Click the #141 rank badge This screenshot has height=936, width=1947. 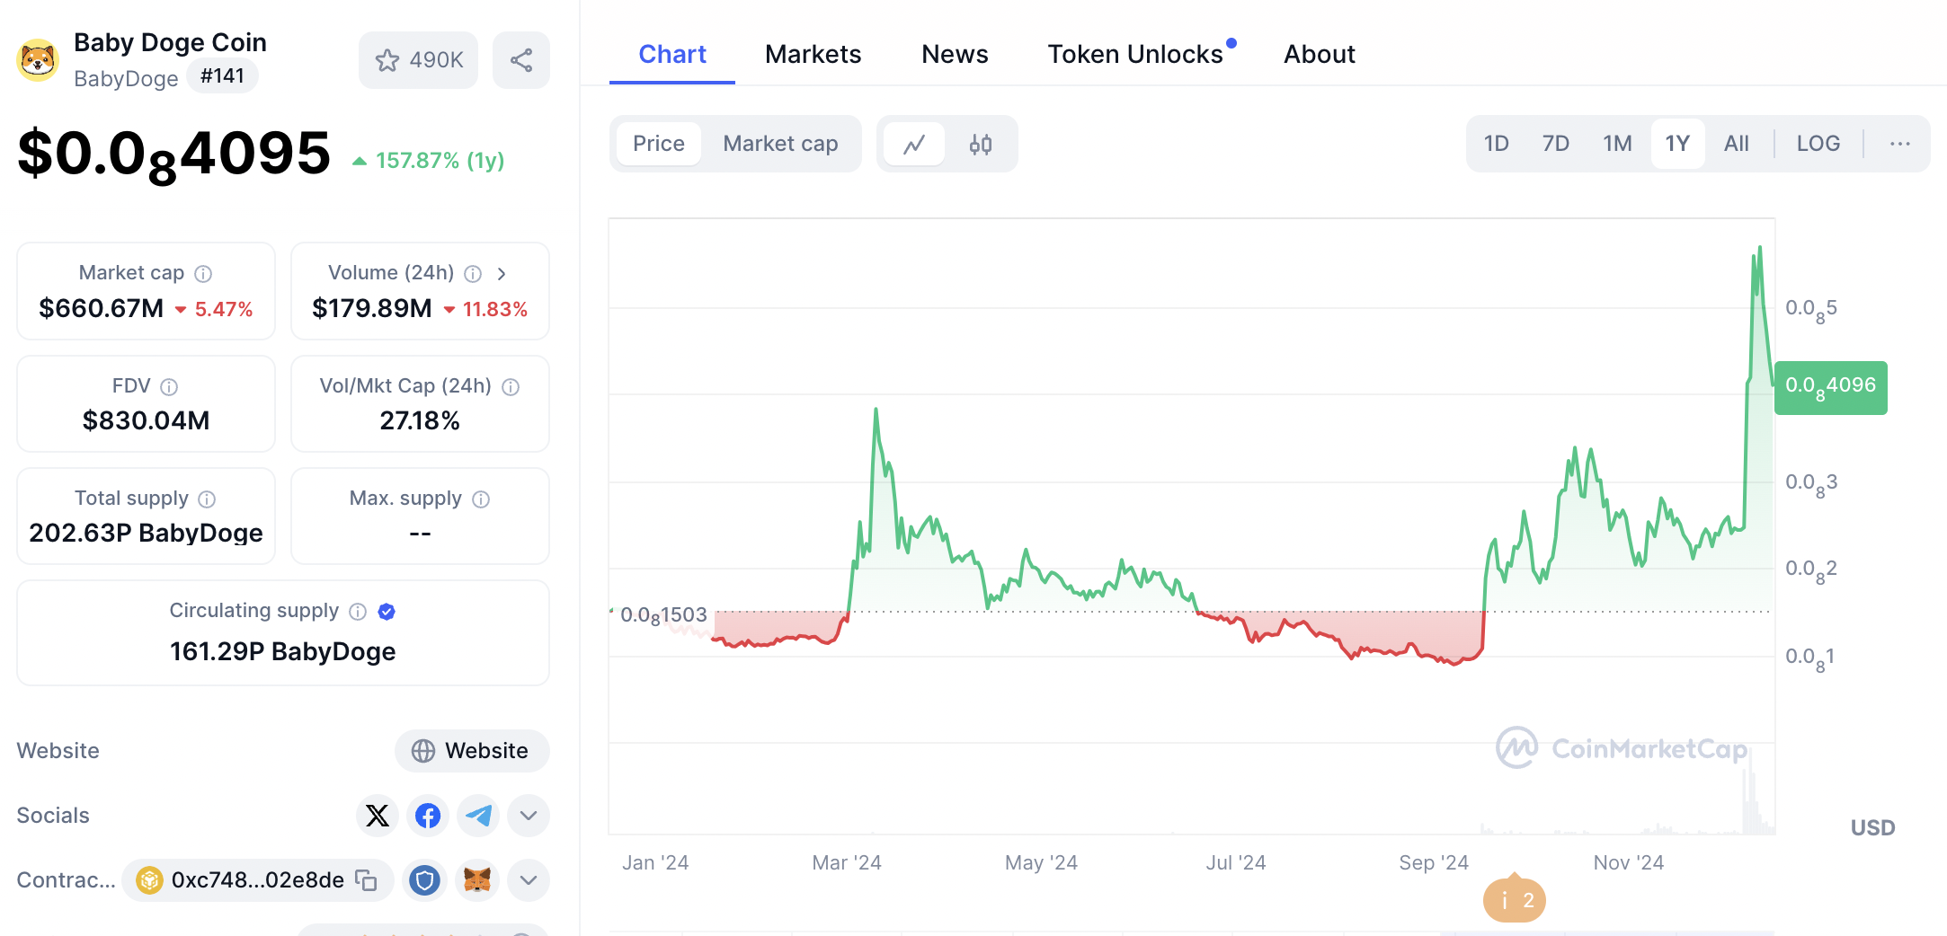[x=222, y=76]
